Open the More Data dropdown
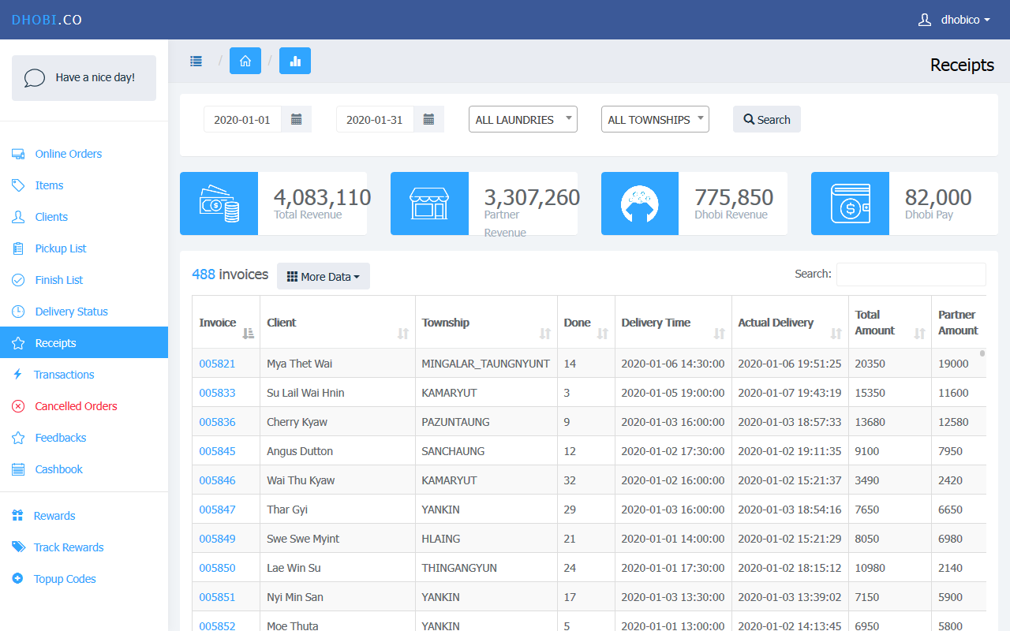 click(323, 277)
